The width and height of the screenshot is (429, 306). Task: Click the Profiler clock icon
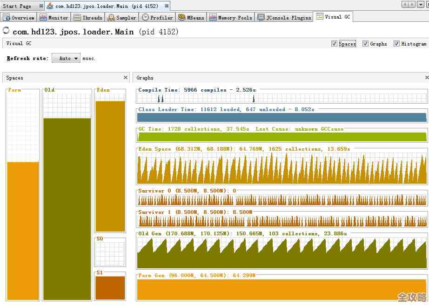pyautogui.click(x=146, y=18)
